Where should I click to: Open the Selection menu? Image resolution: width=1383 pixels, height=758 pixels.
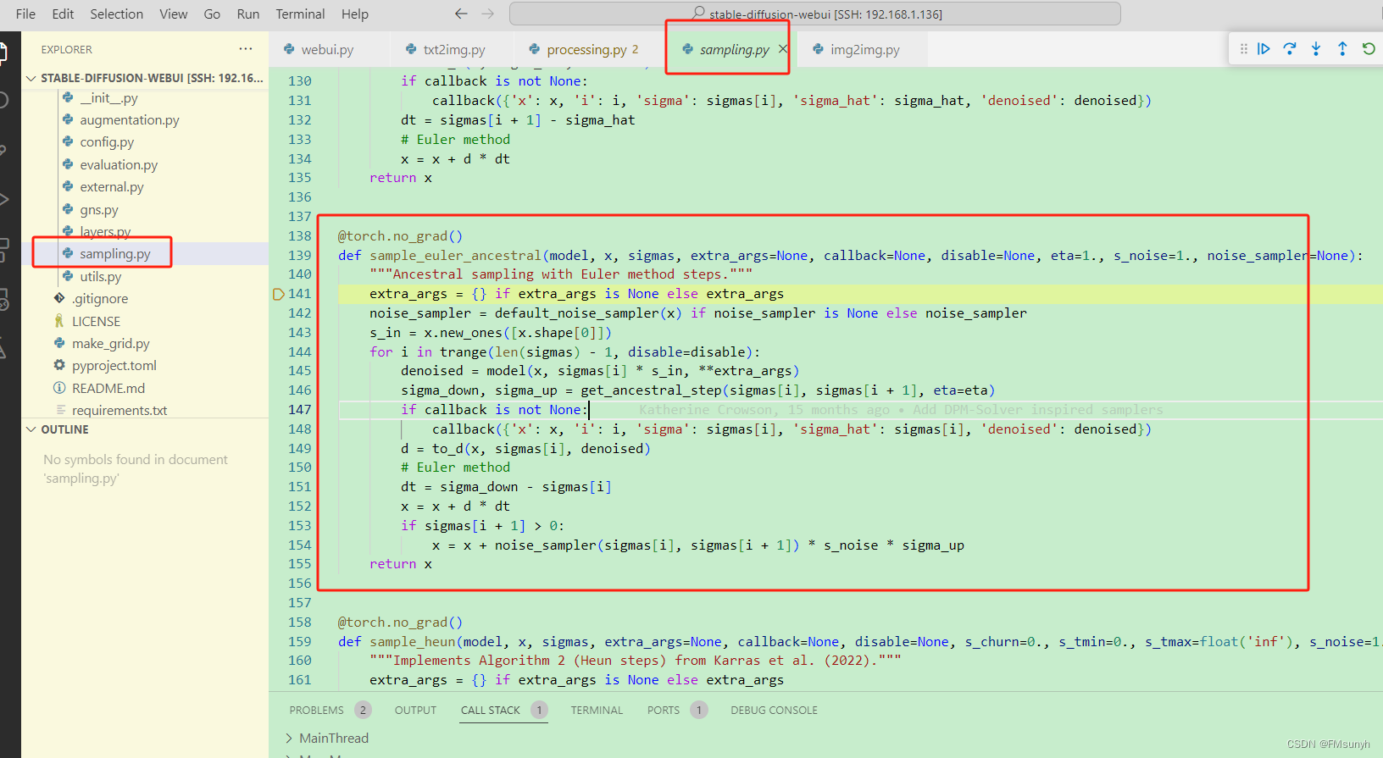pyautogui.click(x=117, y=14)
